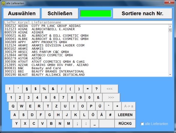Select row 300289 APPY PRODUCTS GMBH
Screen dimensions: 176x133
(x=86, y=42)
